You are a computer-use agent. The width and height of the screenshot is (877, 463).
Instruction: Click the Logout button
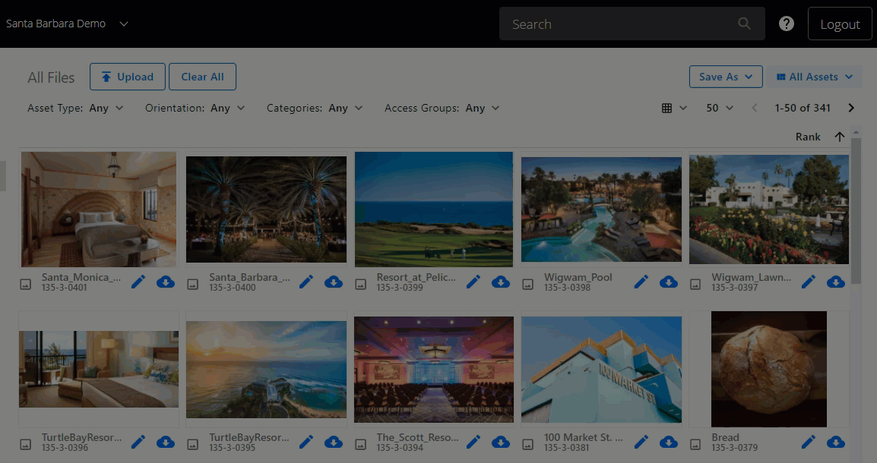840,24
